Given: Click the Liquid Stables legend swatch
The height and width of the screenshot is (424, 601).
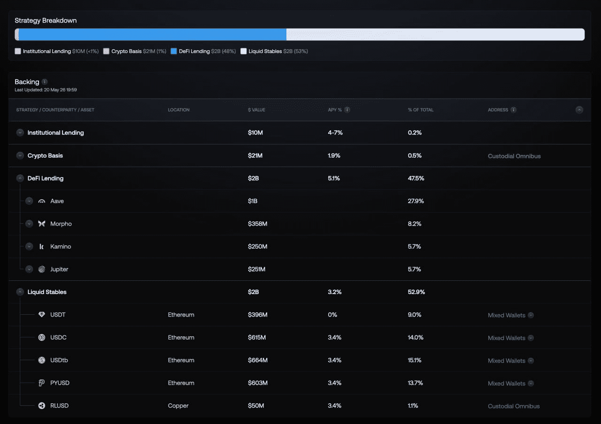Looking at the screenshot, I should pyautogui.click(x=244, y=51).
